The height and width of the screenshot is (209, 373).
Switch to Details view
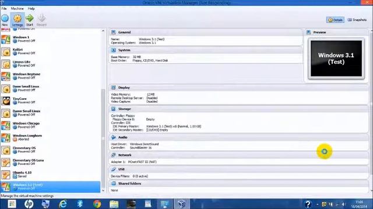336,20
